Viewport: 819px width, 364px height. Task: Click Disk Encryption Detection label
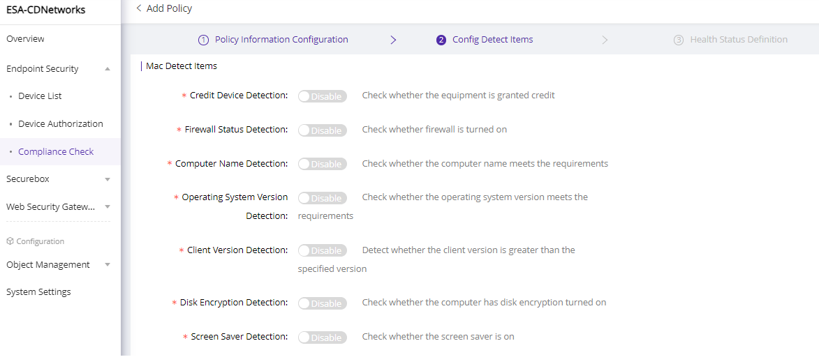(234, 303)
